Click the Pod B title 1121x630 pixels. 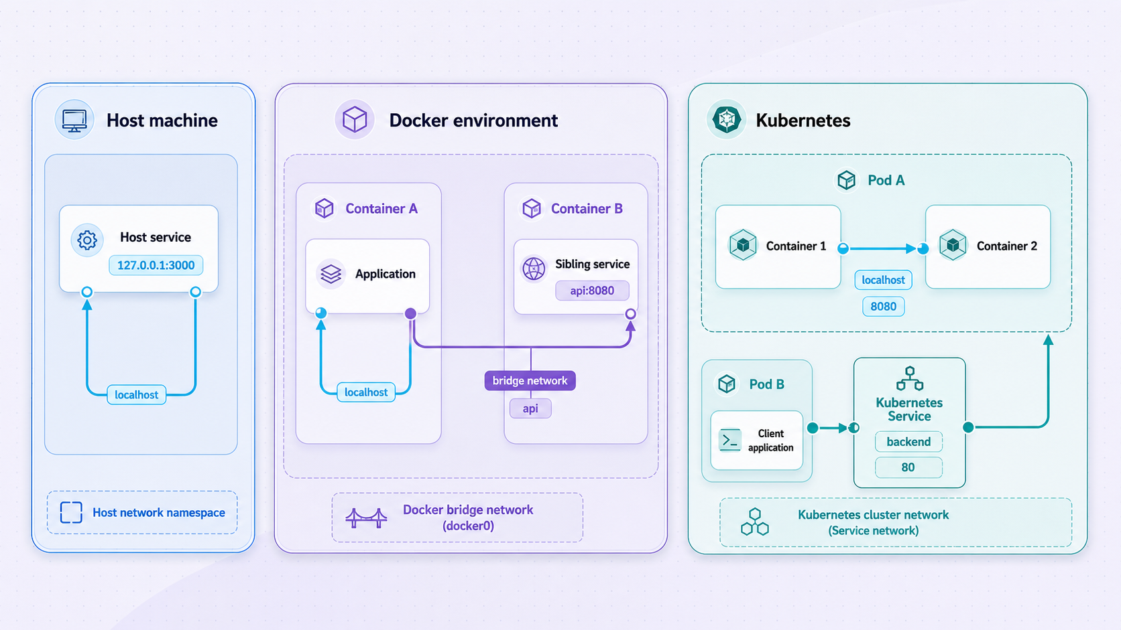tap(766, 384)
